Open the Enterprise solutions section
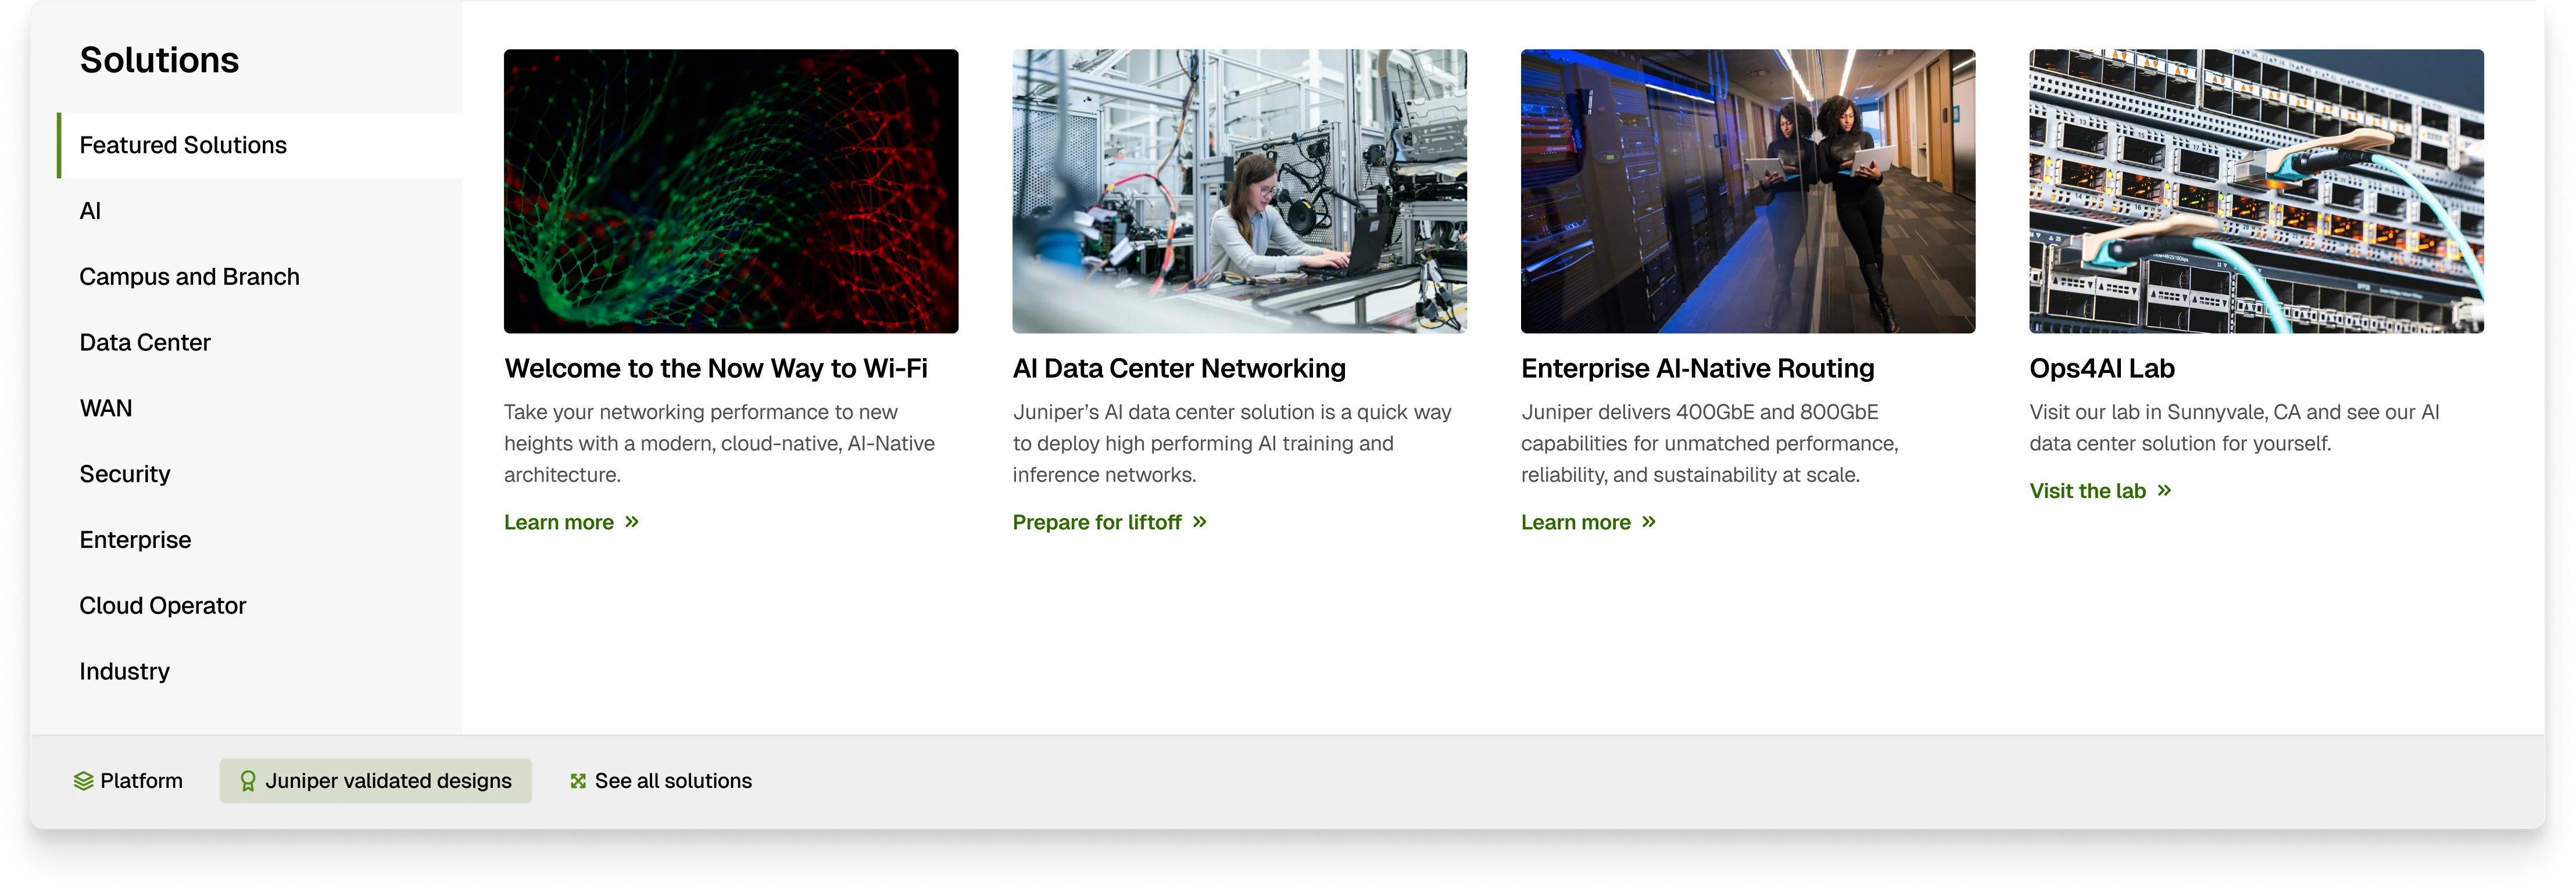This screenshot has height=889, width=2576. click(135, 540)
